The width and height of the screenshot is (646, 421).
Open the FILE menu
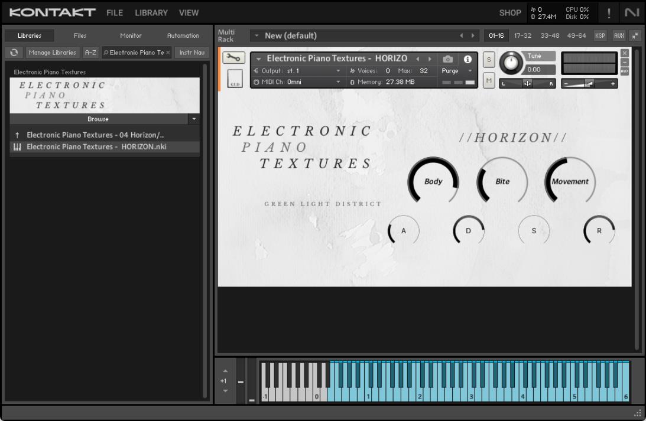pos(115,12)
